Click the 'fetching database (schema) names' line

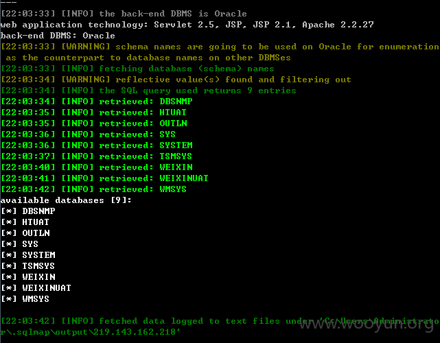click(137, 69)
